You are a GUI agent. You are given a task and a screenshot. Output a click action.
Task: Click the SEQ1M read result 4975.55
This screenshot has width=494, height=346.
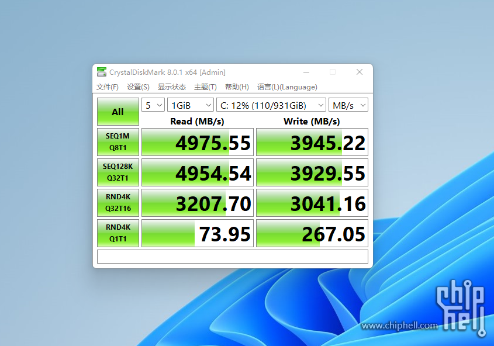coord(198,142)
